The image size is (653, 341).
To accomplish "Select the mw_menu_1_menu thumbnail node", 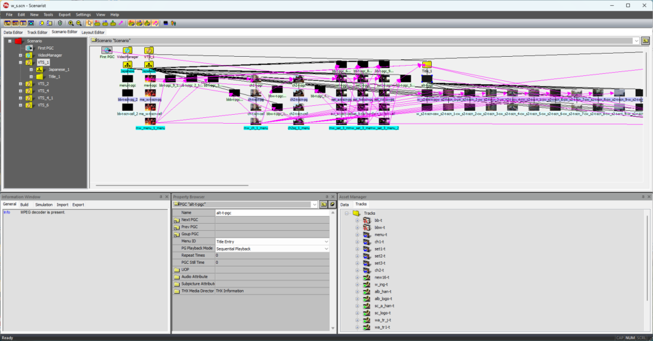I will coord(150,121).
